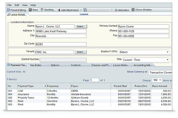178x118 pixels.
Task: Click the Fax field 951-354-6582
Action: pyautogui.click(x=144, y=36)
